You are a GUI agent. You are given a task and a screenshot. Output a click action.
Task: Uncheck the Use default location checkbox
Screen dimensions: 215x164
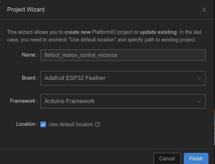point(43,124)
